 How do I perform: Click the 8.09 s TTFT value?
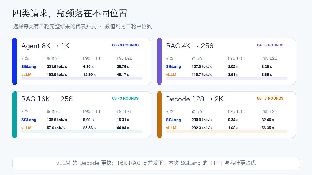[x=88, y=120]
